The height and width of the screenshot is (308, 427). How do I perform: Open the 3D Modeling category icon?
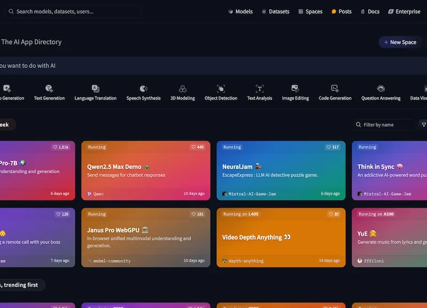(x=183, y=88)
